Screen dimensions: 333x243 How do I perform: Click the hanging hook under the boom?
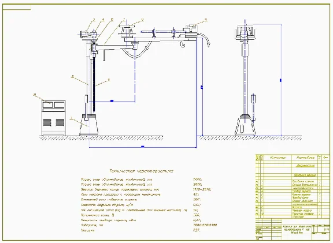pyautogui.click(x=183, y=44)
